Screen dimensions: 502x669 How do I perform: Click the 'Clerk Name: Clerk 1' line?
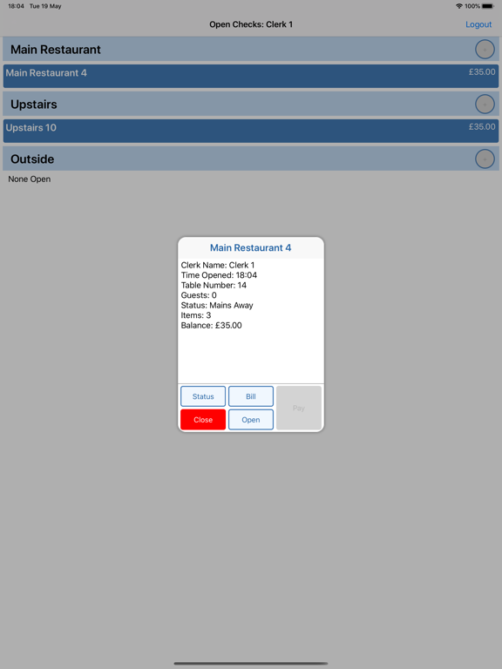click(x=218, y=265)
